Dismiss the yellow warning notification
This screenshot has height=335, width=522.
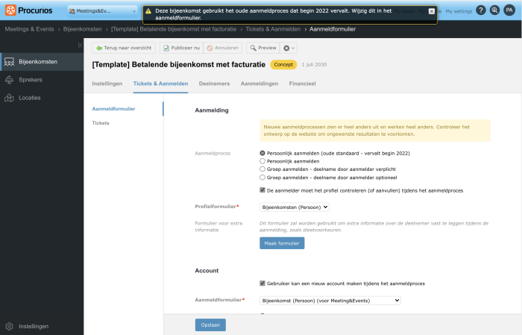click(432, 11)
